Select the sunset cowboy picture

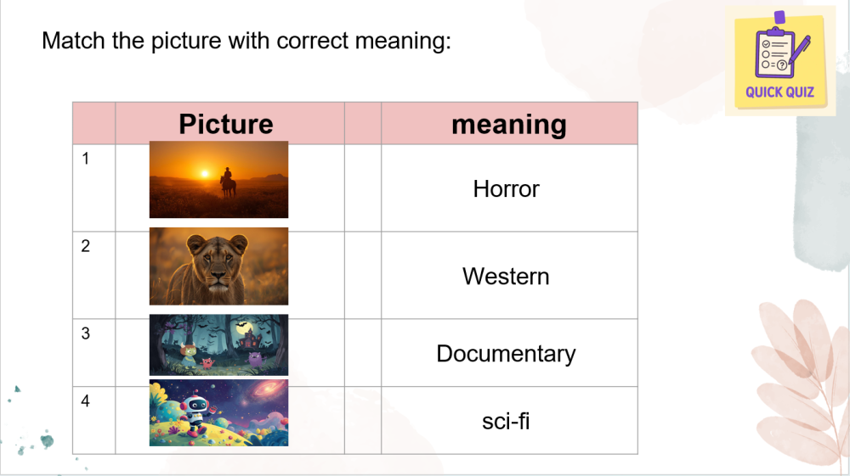218,180
